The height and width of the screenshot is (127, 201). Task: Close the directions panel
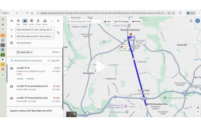58,21
